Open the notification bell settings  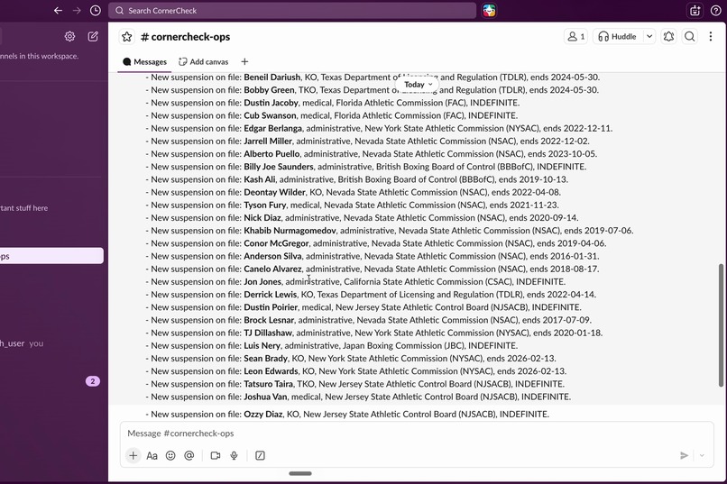668,36
